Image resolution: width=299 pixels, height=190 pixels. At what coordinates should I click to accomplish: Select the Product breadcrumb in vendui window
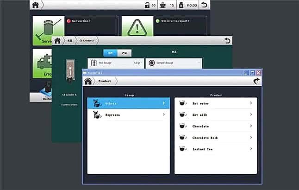point(105,81)
